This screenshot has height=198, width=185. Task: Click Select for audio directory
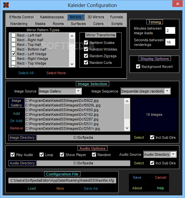click(x=139, y=163)
